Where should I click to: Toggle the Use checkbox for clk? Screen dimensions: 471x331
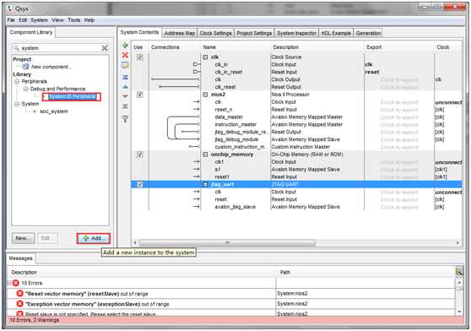(x=139, y=57)
